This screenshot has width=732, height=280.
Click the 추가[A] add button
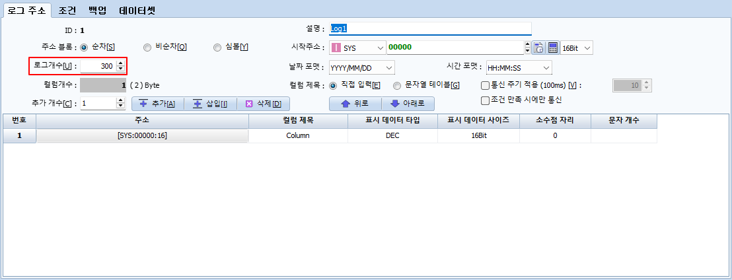pos(158,104)
